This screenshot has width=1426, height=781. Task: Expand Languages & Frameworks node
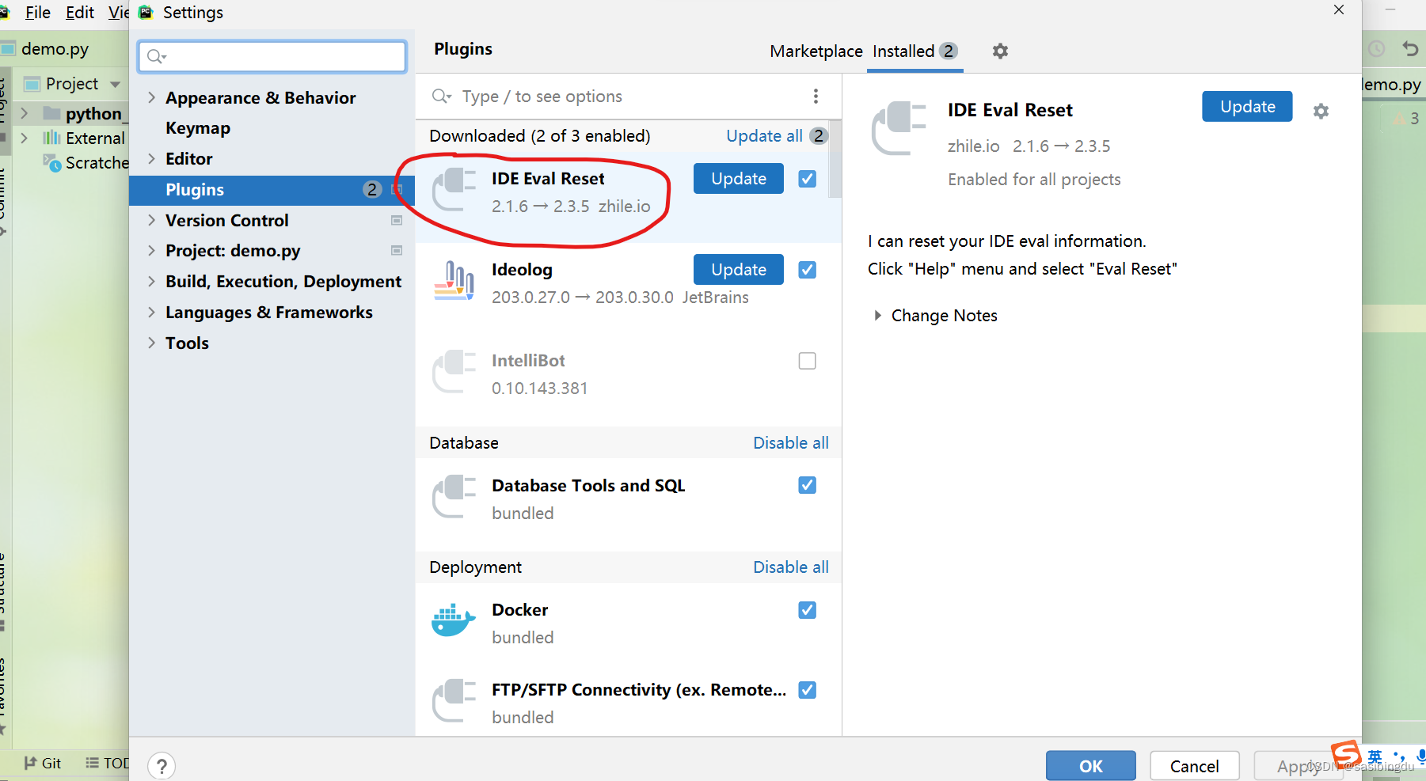coord(151,313)
